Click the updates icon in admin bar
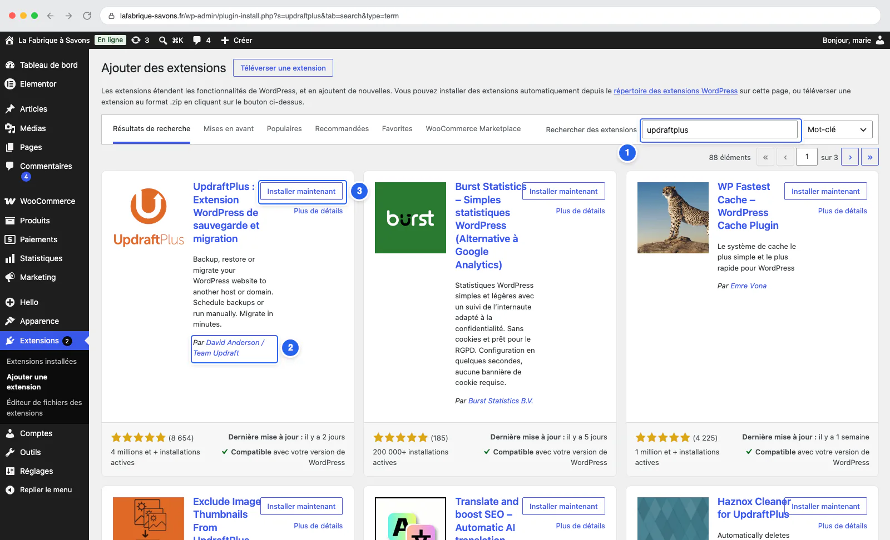The height and width of the screenshot is (540, 890). [136, 40]
